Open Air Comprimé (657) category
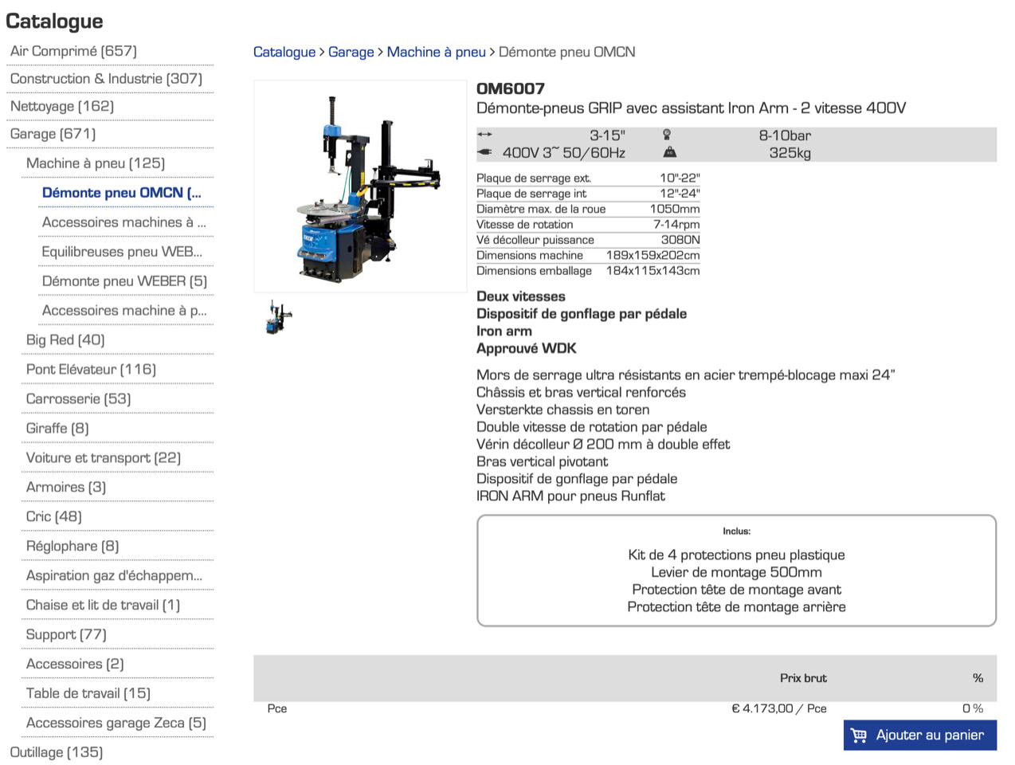 tap(73, 51)
